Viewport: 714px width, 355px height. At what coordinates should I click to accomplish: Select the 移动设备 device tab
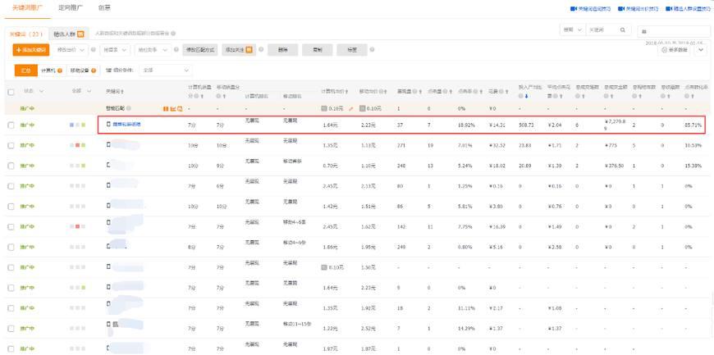[x=83, y=71]
